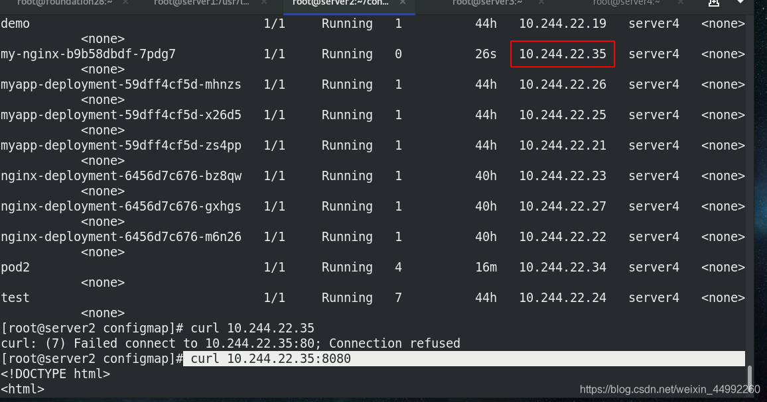Click the 1/1 ready value for test pod
The width and height of the screenshot is (767, 402).
275,297
